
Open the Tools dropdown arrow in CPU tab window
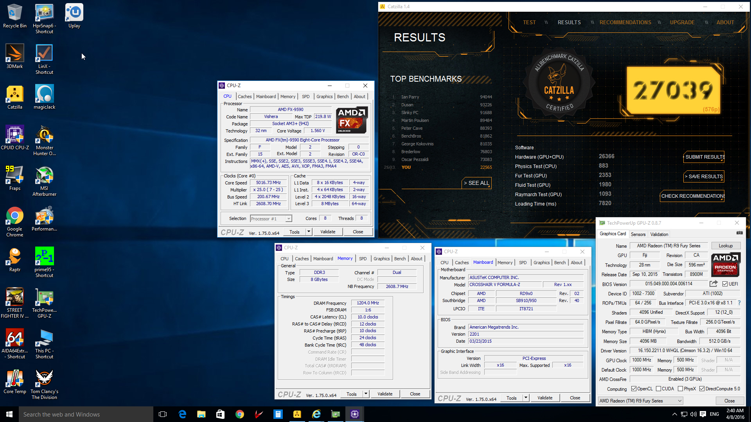[309, 232]
